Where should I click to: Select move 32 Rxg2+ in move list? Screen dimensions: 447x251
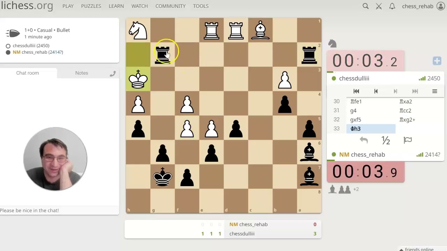click(420, 120)
